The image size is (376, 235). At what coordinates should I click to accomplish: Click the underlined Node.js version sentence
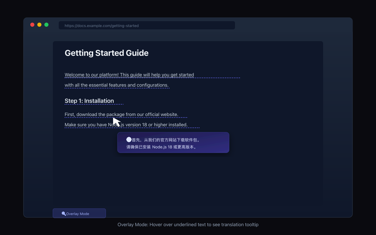coord(126,125)
